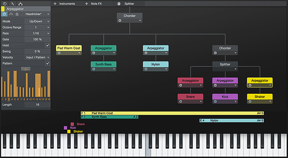Toggle power on the Snare node
The height and width of the screenshot is (158, 288).
click(181, 102)
